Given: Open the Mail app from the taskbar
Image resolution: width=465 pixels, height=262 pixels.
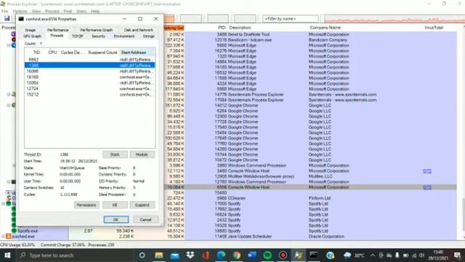Looking at the screenshot, I should [174, 255].
